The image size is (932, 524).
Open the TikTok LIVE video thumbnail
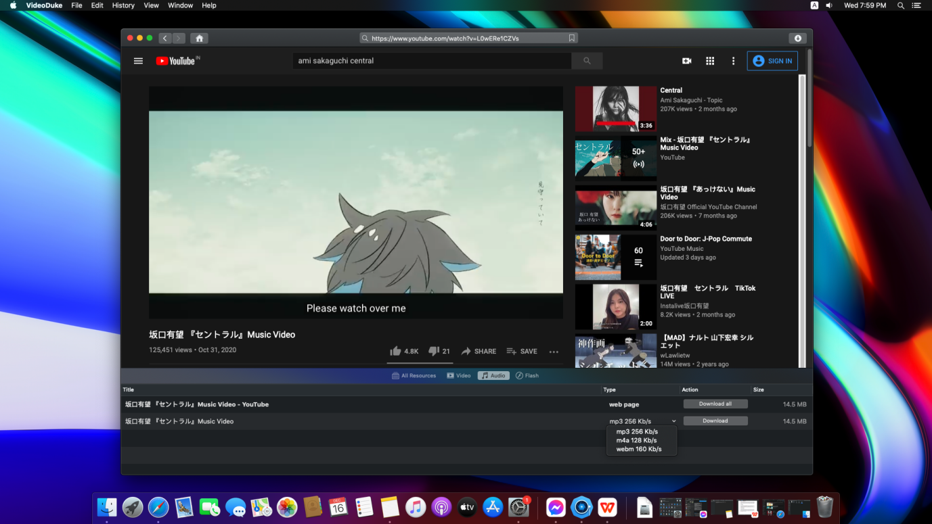[x=615, y=306]
